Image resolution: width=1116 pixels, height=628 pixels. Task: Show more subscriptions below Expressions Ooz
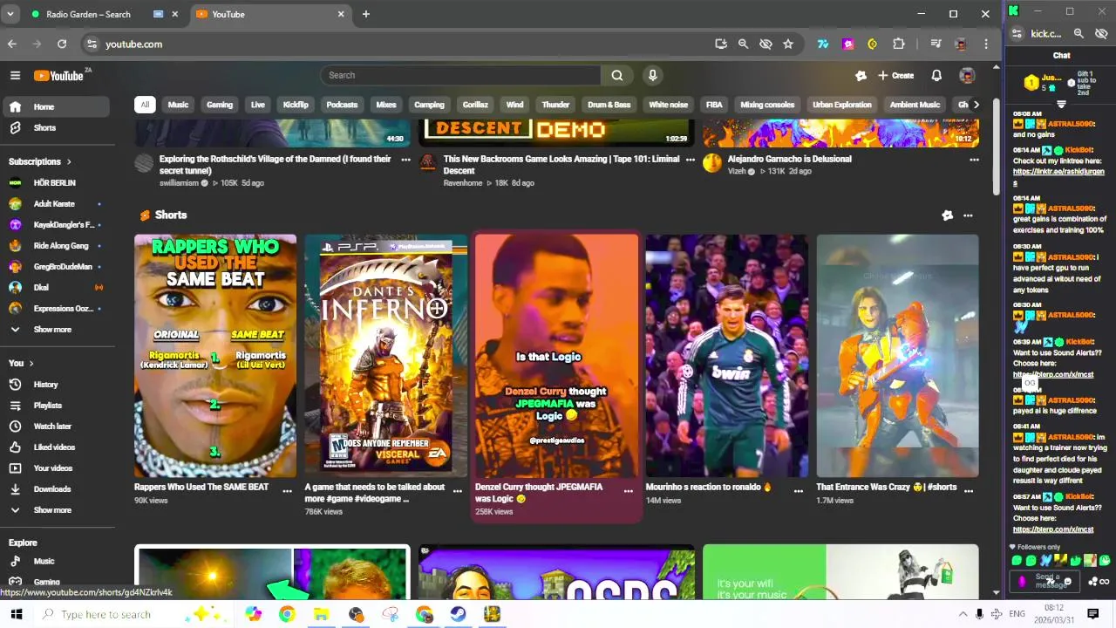52,330
